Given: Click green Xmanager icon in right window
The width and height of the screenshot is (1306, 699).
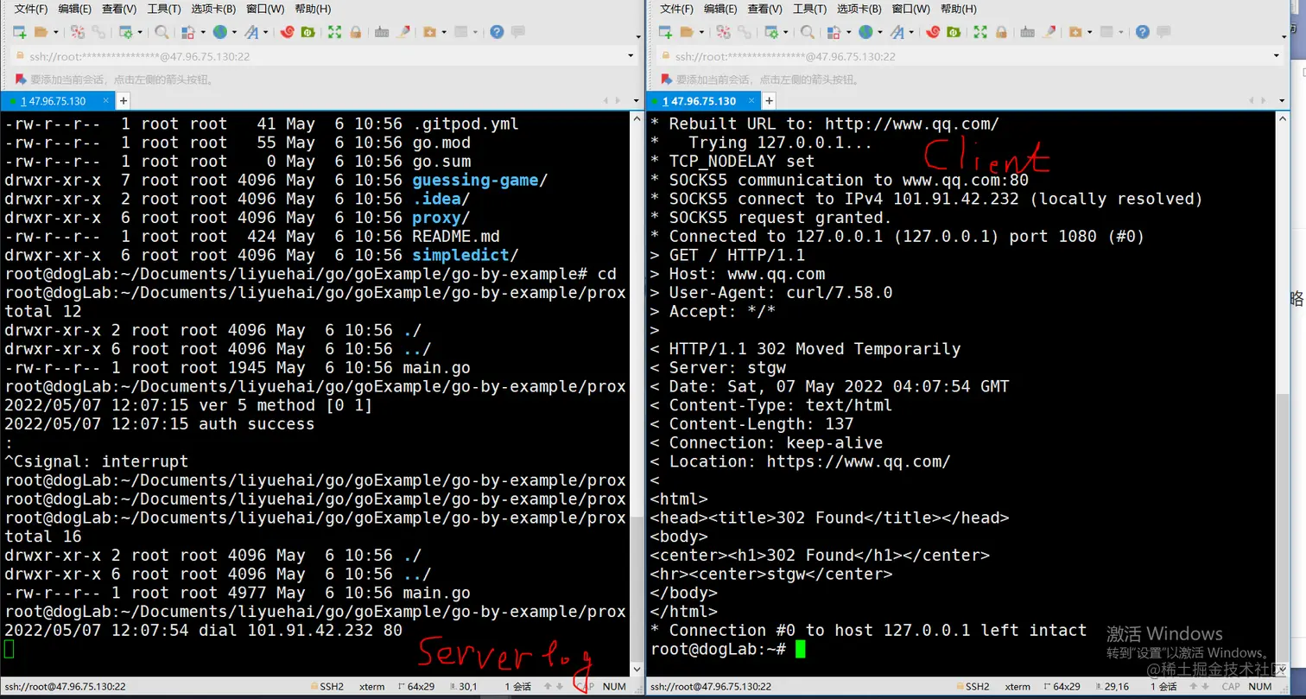Looking at the screenshot, I should pyautogui.click(x=954, y=32).
